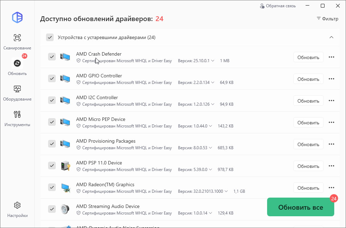Click WHQL certification text under AMD PSP 11.0
This screenshot has height=228, width=346.
coord(127,170)
